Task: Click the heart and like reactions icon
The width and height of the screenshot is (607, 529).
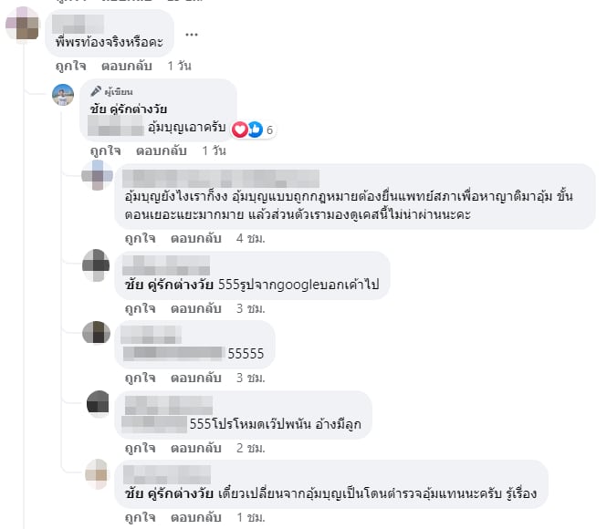Action: [x=247, y=130]
